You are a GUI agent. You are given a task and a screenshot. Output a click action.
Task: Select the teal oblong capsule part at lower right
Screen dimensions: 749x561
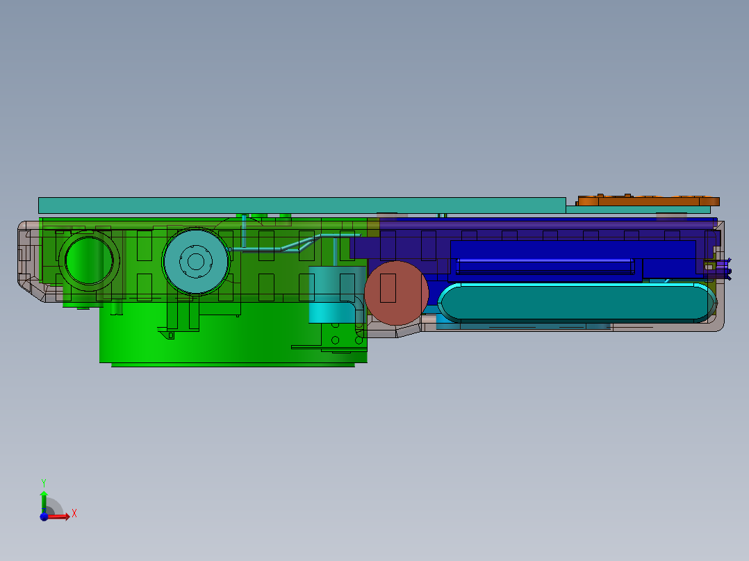[x=577, y=303]
